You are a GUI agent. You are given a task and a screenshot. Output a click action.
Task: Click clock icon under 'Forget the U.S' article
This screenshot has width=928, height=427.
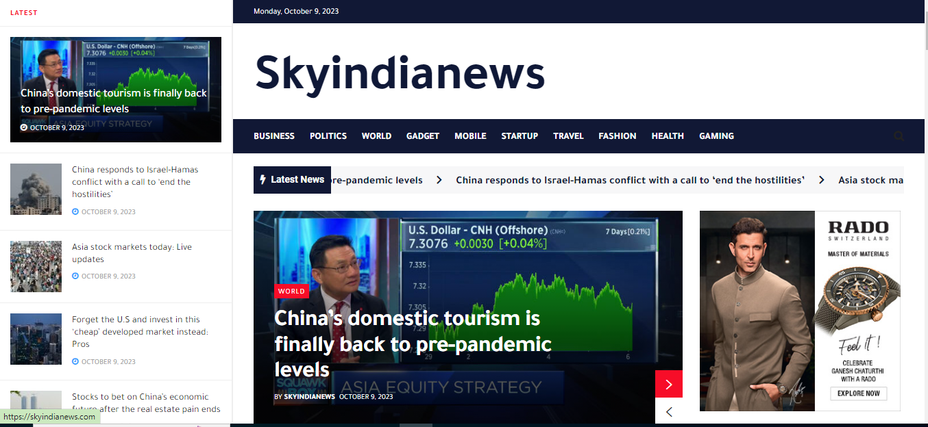75,361
